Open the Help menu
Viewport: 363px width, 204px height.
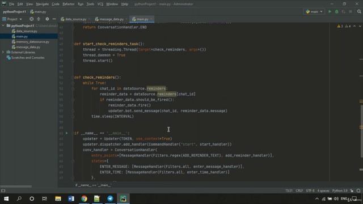pyautogui.click(x=125, y=4)
